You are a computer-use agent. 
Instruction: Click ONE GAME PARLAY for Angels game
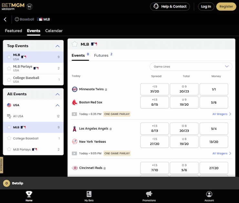click(117, 153)
